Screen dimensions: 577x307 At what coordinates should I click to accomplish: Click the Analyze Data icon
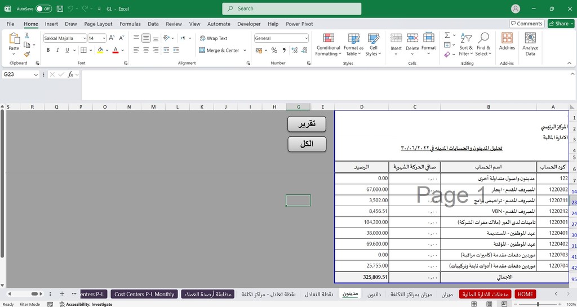(x=530, y=44)
